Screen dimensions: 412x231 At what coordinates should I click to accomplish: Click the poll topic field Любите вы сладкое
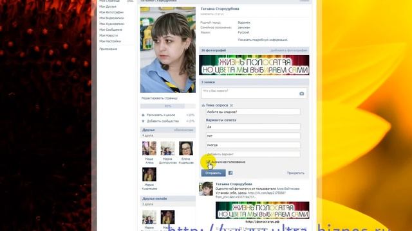pos(253,112)
